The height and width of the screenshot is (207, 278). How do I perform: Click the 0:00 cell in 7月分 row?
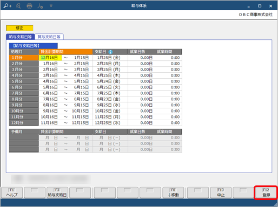175,93
